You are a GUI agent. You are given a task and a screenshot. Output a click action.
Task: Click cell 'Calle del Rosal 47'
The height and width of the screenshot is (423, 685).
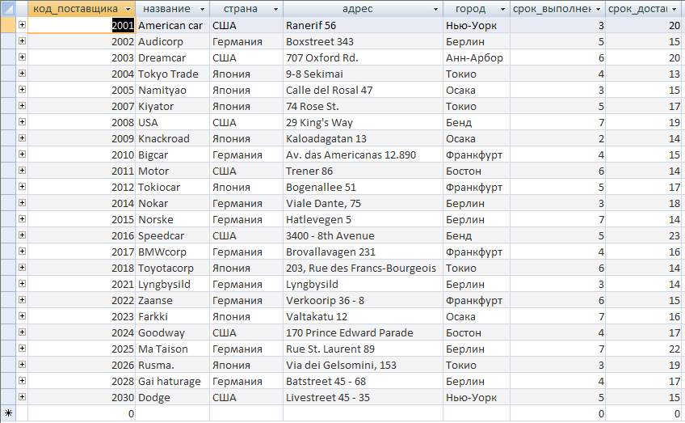pyautogui.click(x=363, y=90)
